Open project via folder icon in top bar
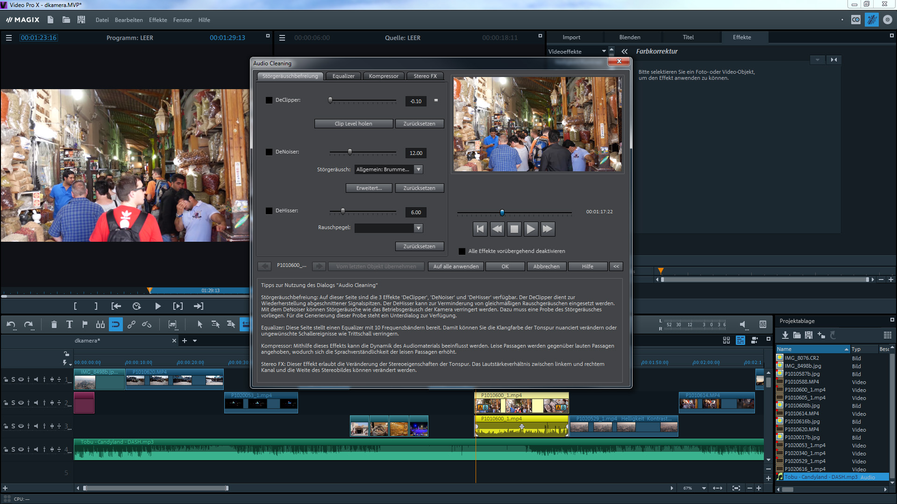Screen dimensions: 897x504 (66, 20)
